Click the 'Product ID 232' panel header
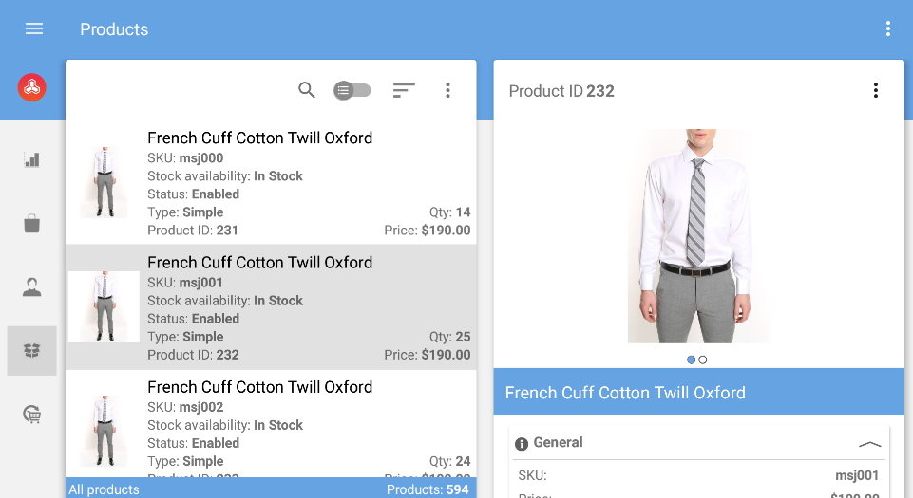 point(561,91)
